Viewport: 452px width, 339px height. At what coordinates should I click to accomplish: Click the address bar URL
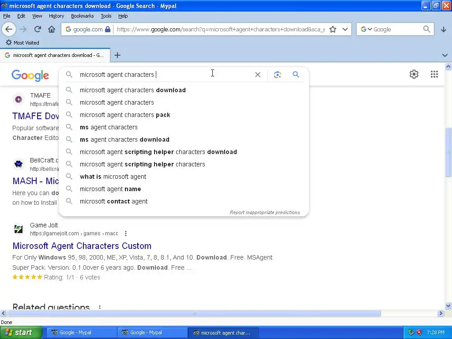point(221,29)
